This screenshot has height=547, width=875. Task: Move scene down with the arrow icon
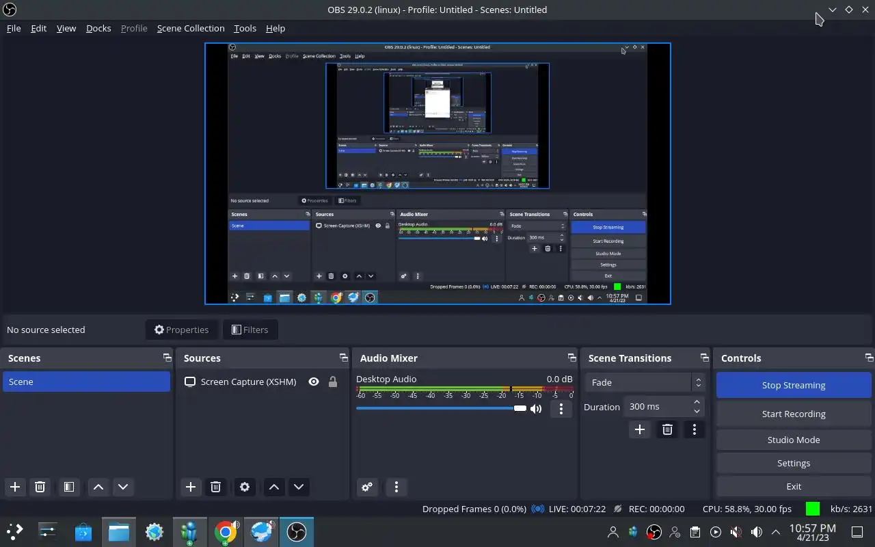click(123, 487)
